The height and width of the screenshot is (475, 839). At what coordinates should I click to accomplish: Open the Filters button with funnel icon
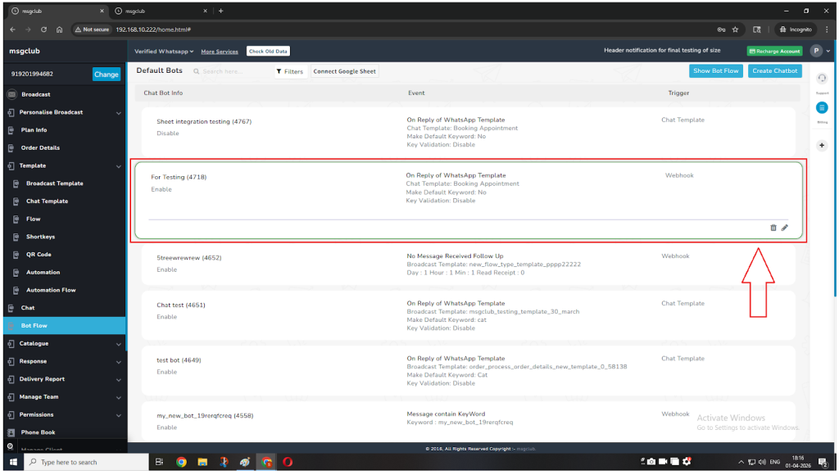[x=289, y=71]
